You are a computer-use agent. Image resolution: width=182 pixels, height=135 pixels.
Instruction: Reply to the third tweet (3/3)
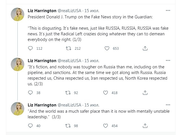point(31,126)
